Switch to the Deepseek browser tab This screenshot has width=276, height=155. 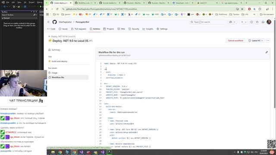(182, 3)
